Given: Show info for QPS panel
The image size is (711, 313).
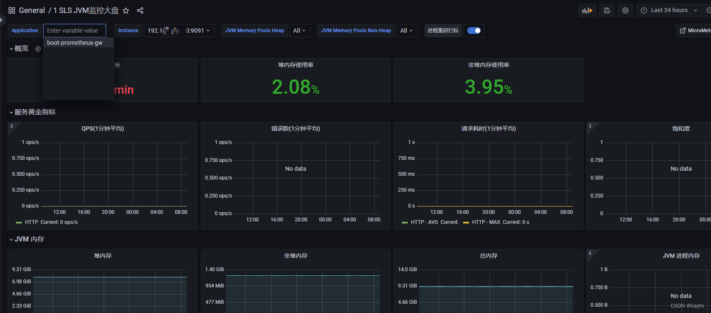Looking at the screenshot, I should [12, 126].
